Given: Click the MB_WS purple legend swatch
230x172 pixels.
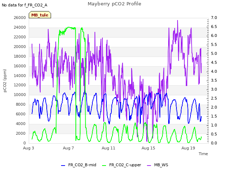Looking at the screenshot, I should 149,166.
